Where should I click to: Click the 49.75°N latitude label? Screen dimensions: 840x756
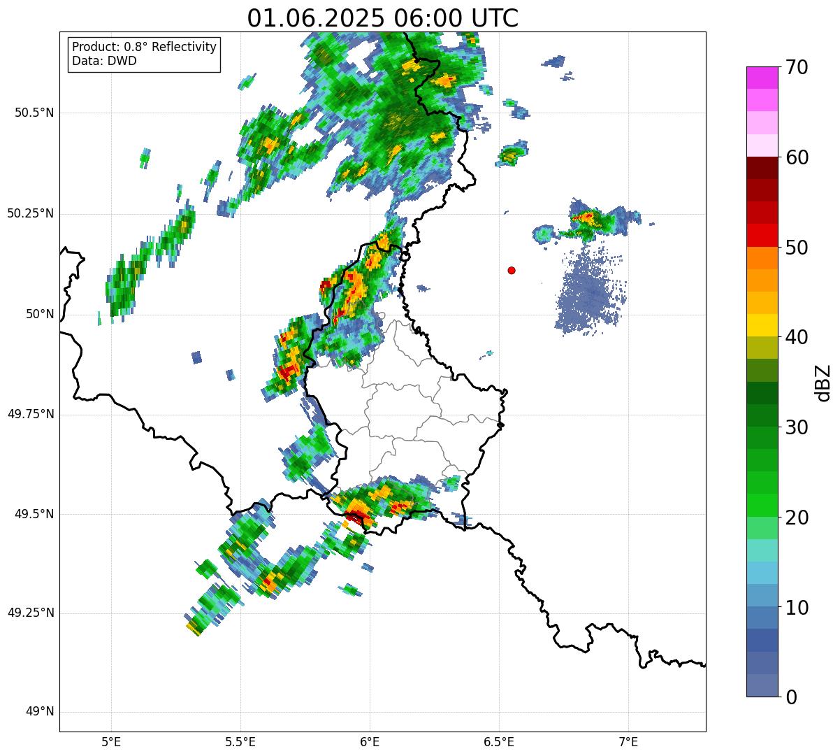[x=30, y=414]
